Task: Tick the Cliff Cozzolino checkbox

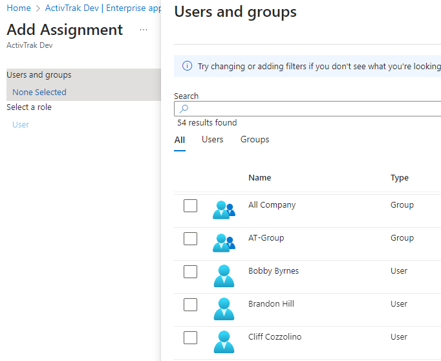Action: point(190,337)
